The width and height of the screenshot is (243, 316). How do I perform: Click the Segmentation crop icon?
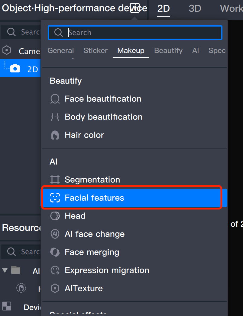coord(55,180)
